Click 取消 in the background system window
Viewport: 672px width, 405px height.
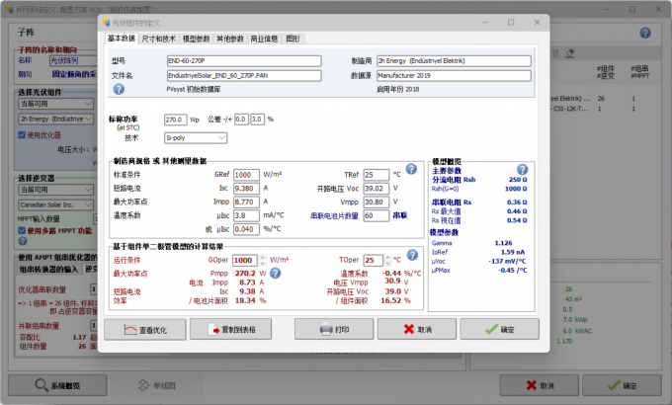click(x=540, y=385)
